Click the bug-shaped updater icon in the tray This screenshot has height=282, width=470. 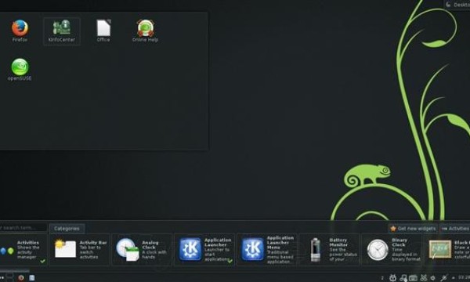(x=392, y=278)
